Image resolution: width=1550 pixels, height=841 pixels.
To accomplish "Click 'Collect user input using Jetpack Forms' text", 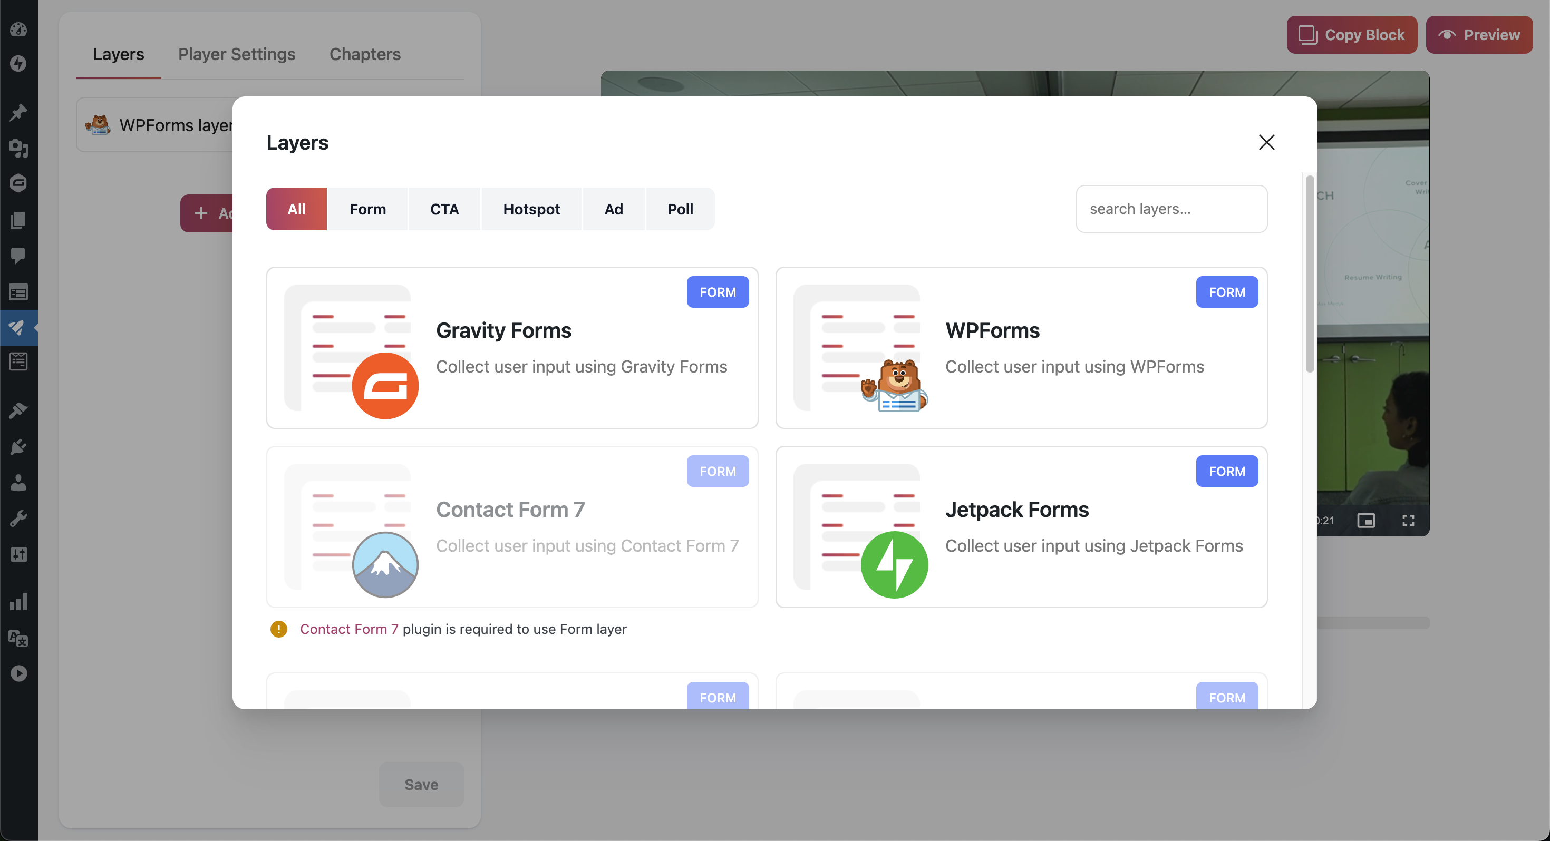I will (1094, 545).
